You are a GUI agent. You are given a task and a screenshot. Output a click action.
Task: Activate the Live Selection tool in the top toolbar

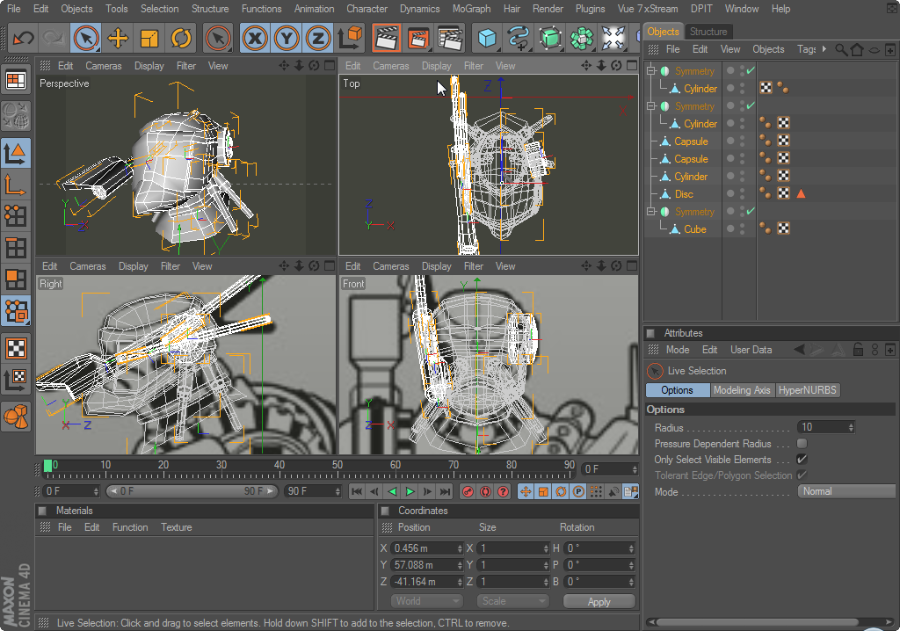coord(86,39)
